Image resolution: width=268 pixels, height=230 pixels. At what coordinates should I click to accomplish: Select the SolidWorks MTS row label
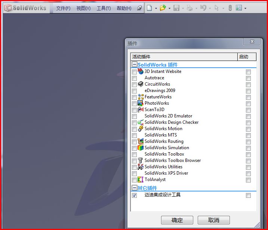tap(161, 135)
